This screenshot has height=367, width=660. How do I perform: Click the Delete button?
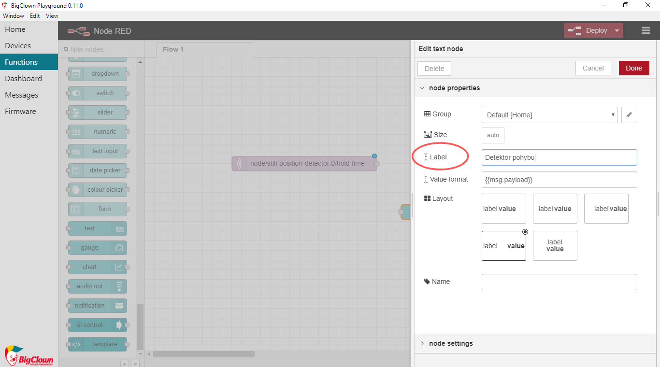[x=434, y=69]
